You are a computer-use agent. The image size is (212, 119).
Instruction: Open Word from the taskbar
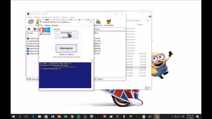tap(52, 116)
